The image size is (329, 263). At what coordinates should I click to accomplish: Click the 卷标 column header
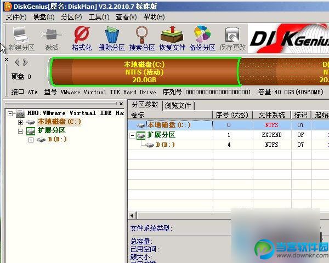[170, 115]
